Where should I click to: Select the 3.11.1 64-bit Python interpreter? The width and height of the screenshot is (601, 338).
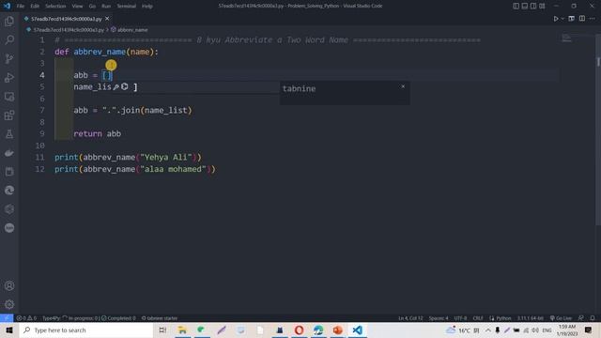(530, 318)
